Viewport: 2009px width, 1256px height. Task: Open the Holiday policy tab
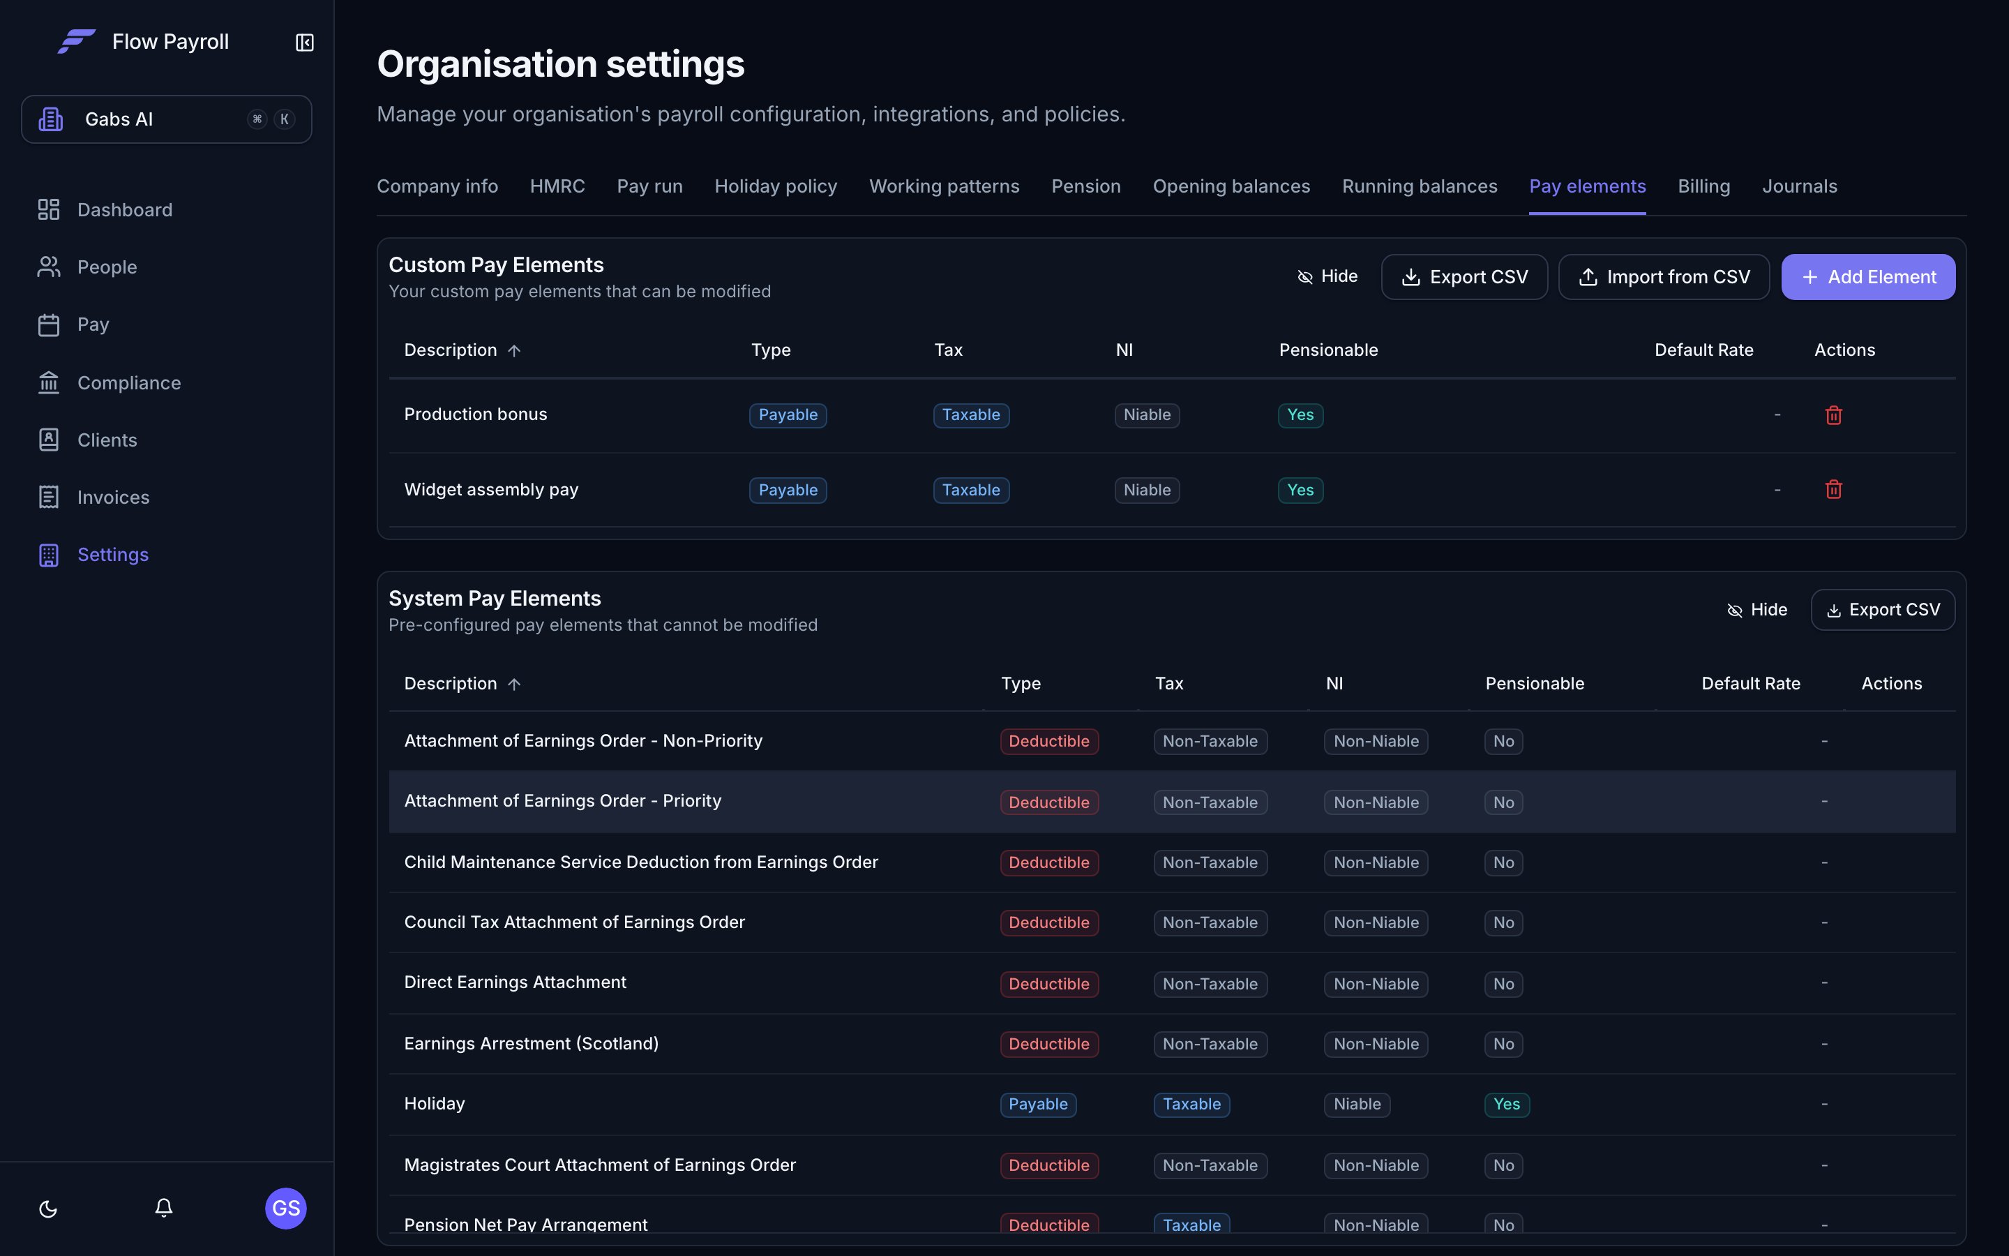(x=776, y=186)
